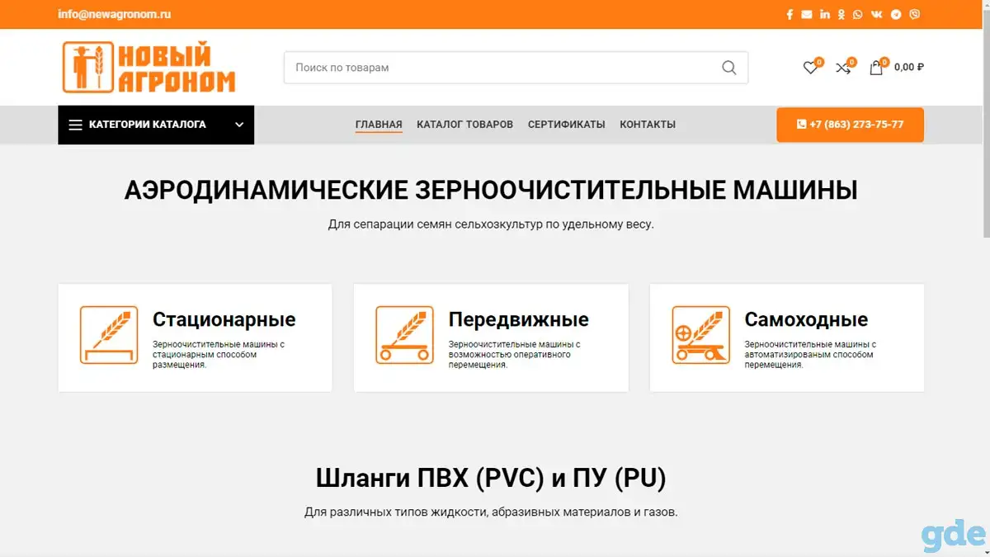The height and width of the screenshot is (557, 990).
Task: Open the Сертификаты page
Action: tap(567, 125)
